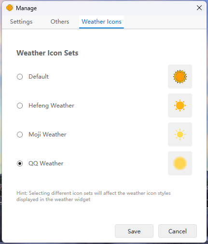Cancel changes with the Cancel button
Screen dimensions: 208x244
tap(178, 231)
